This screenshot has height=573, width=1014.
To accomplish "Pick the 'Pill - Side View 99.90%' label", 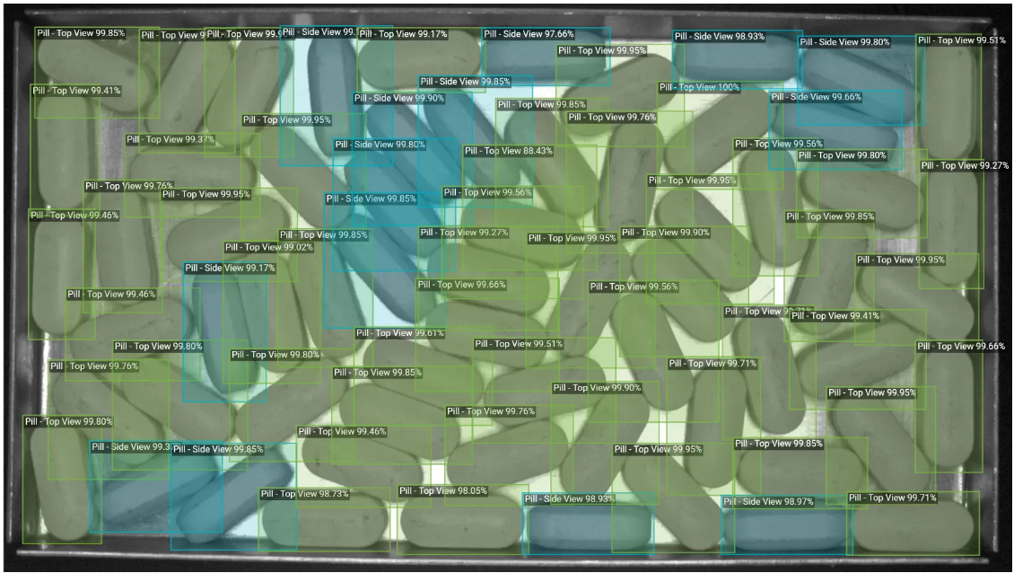I will (399, 99).
